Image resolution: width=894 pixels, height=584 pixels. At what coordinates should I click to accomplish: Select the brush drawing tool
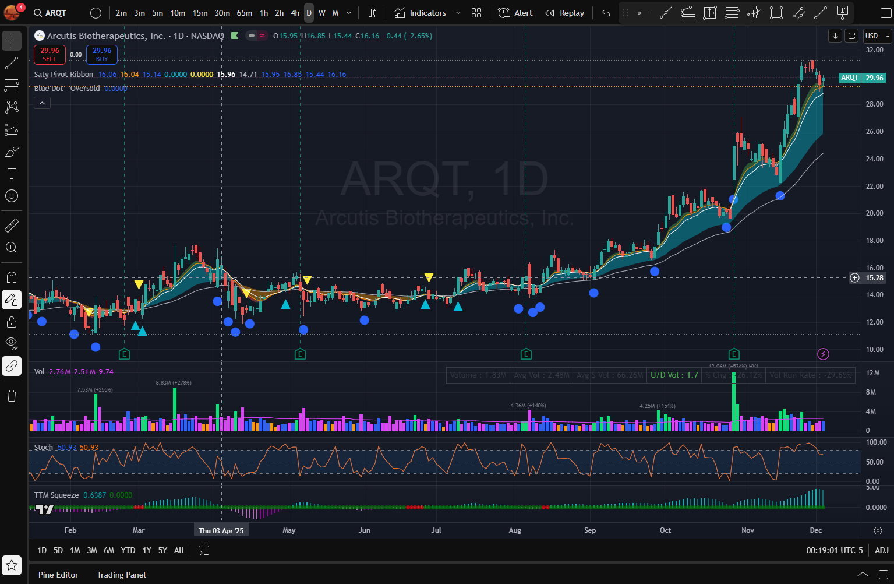pos(12,152)
